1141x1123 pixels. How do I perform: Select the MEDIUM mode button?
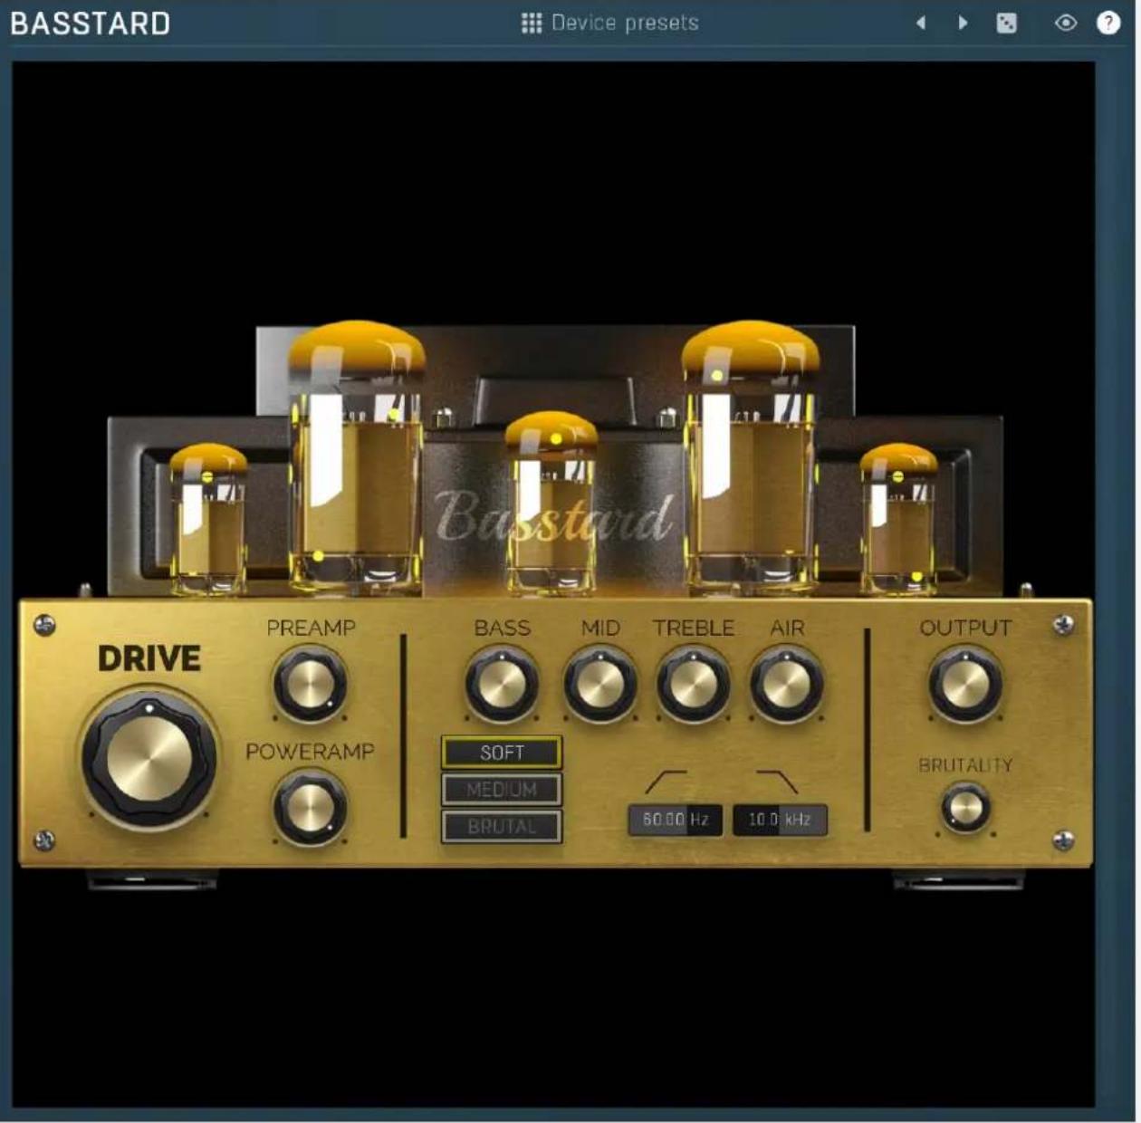click(x=502, y=790)
